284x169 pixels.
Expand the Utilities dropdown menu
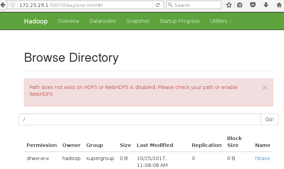point(221,21)
